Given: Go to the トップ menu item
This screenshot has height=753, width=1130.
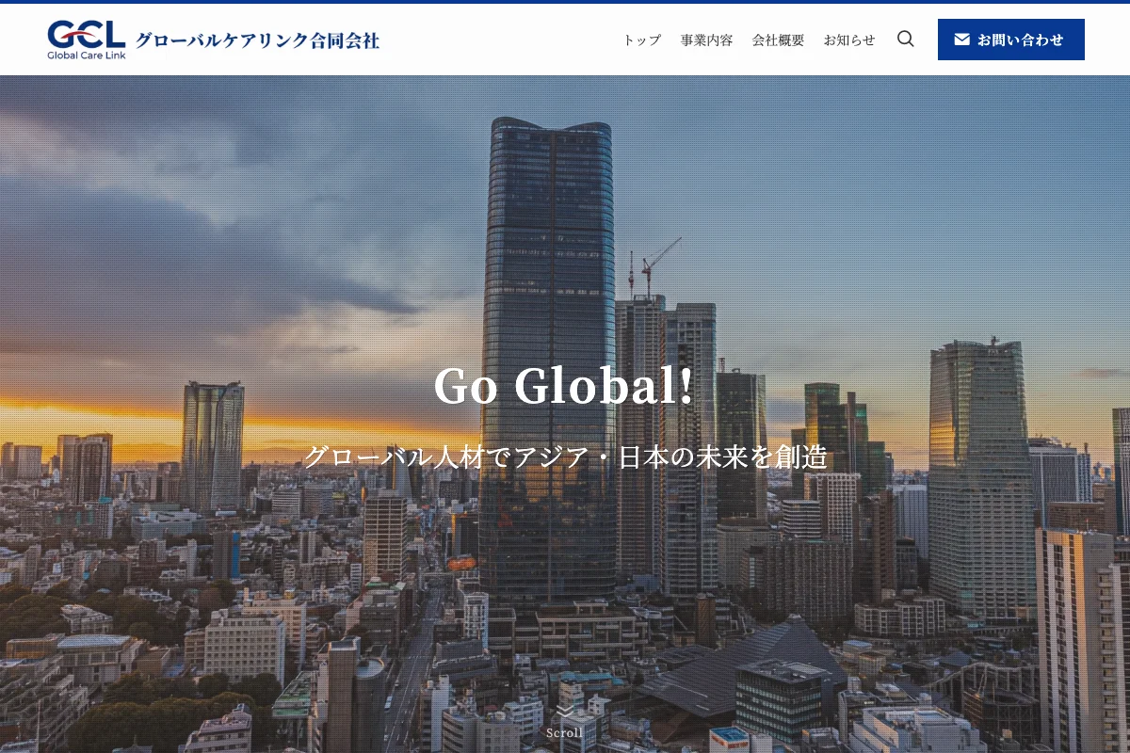Looking at the screenshot, I should tap(642, 40).
